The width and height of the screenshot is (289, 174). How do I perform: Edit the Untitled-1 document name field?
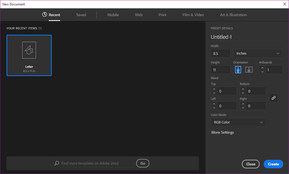246,37
